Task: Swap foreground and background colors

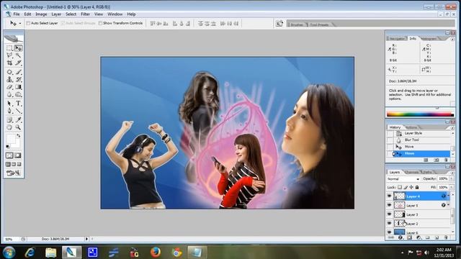Action: [18, 136]
